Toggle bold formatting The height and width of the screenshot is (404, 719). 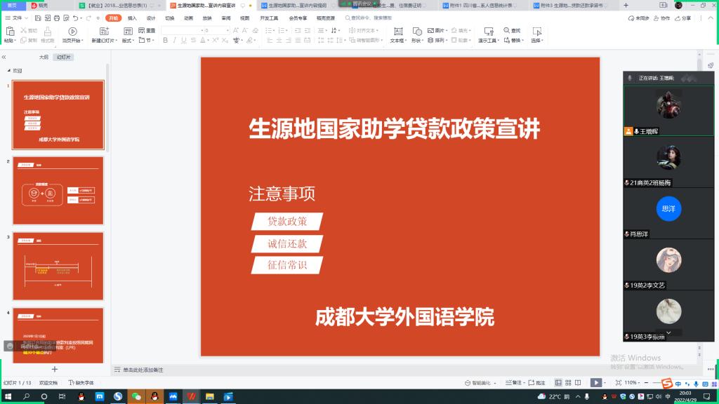click(x=166, y=41)
